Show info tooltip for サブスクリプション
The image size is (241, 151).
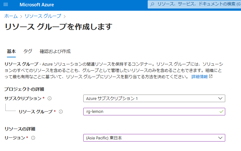[50, 98]
